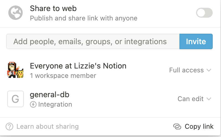This screenshot has height=137, width=221.
Task: Click the pixel-art workspace avatar
Action: 15,70
